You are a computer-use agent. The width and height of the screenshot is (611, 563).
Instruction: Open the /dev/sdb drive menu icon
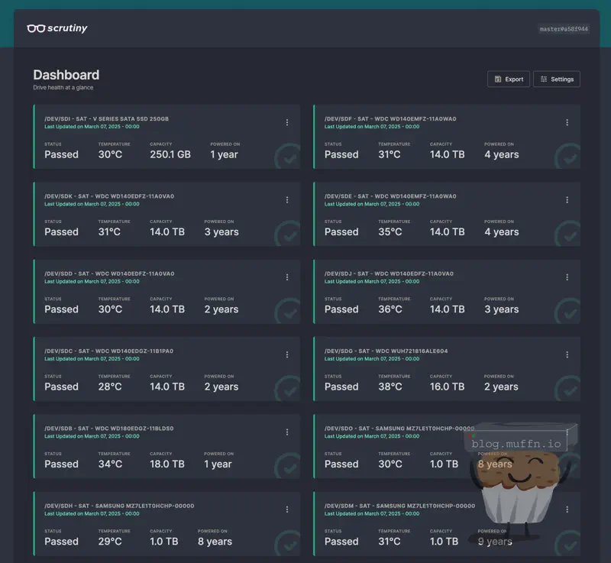287,432
